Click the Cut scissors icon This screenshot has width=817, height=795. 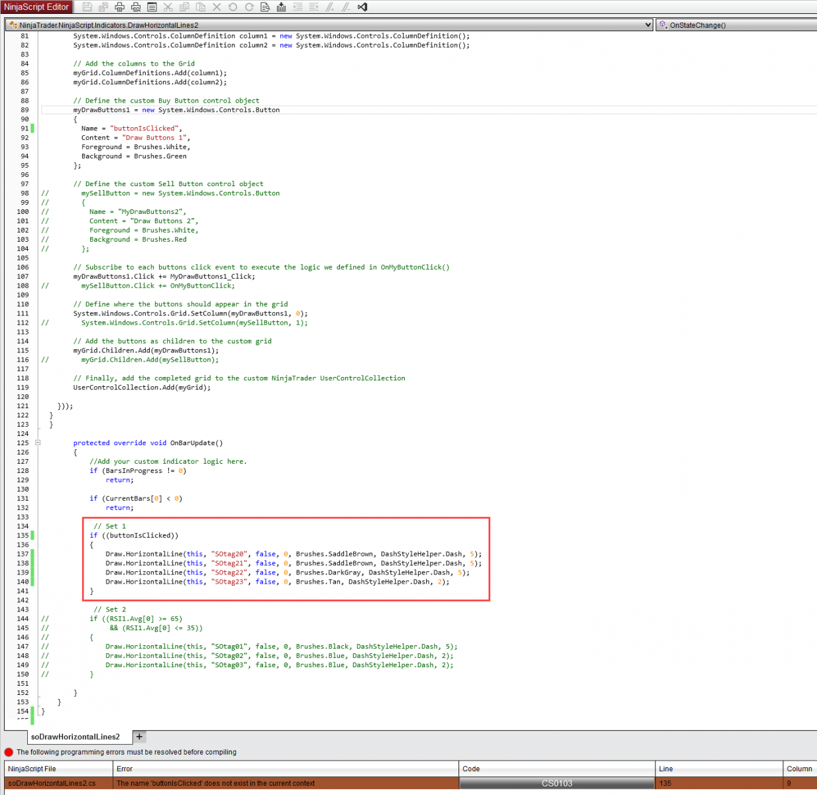click(x=168, y=7)
